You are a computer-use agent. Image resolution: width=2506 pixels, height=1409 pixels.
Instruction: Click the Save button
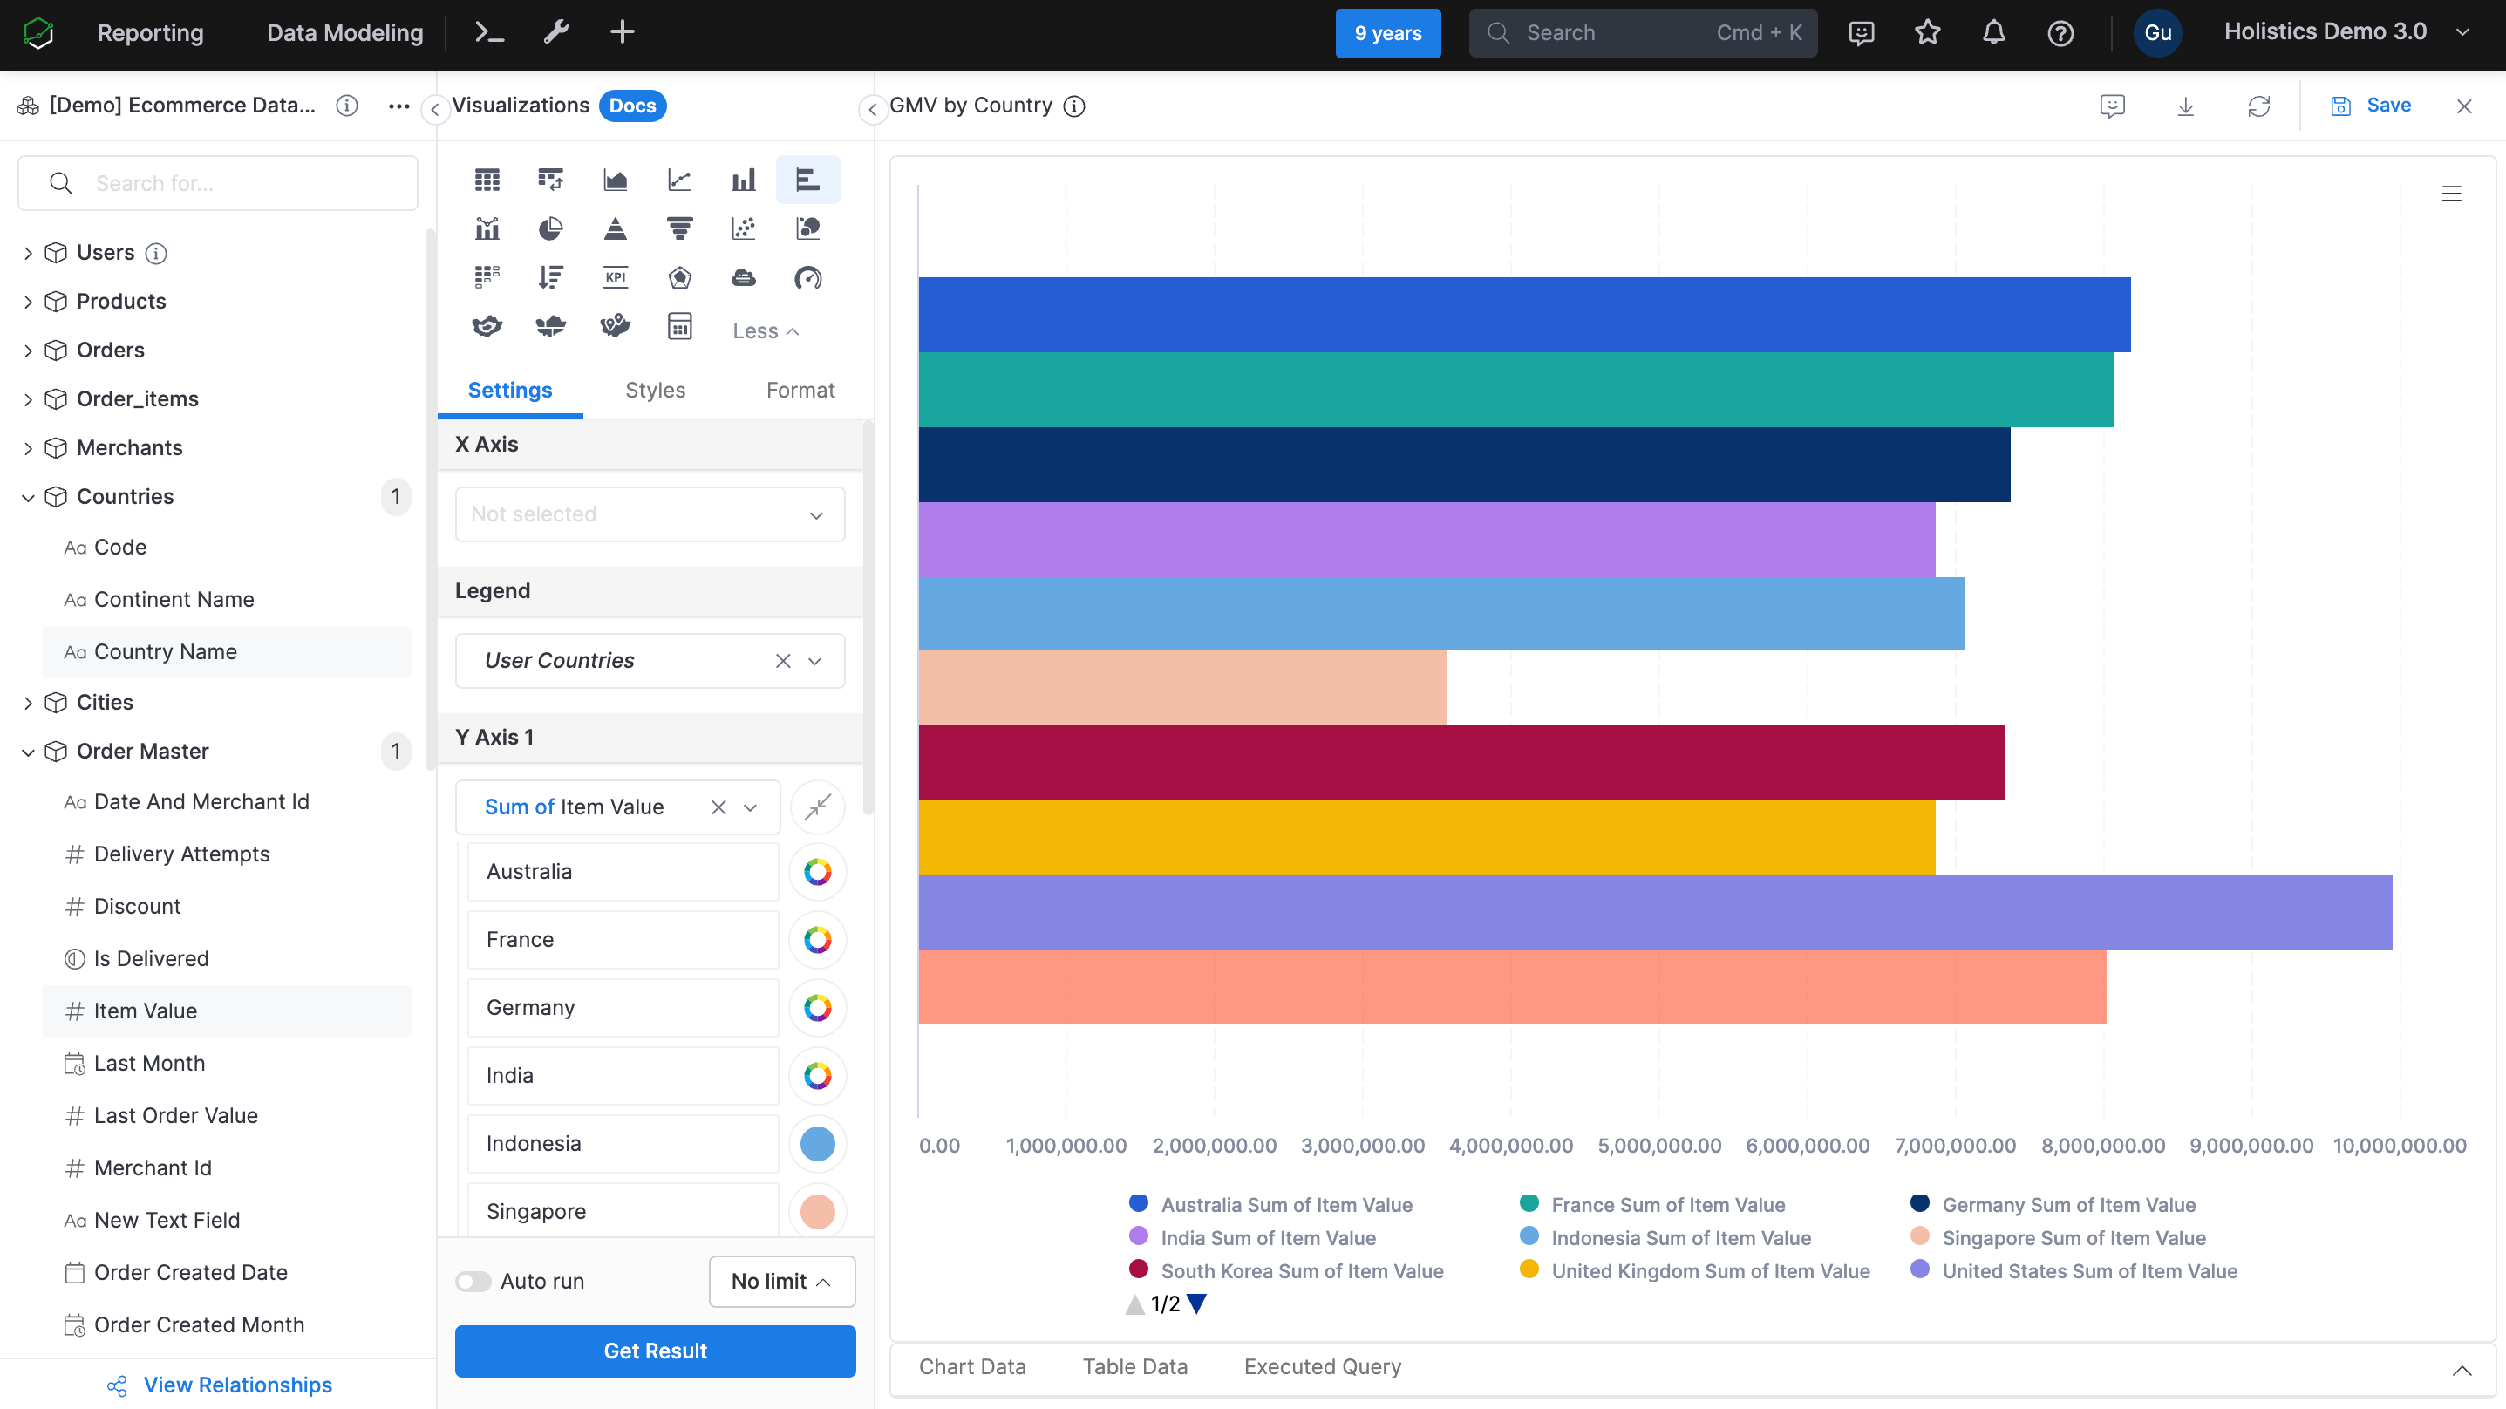2391,105
